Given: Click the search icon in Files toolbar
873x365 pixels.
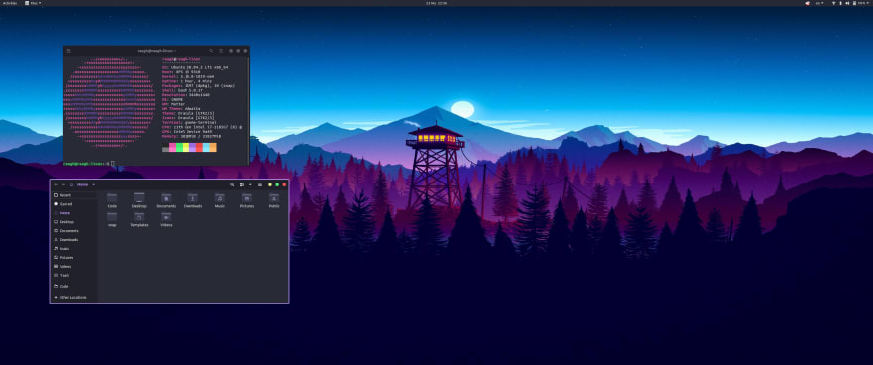Looking at the screenshot, I should [232, 184].
